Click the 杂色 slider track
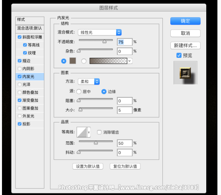 click(x=96, y=49)
